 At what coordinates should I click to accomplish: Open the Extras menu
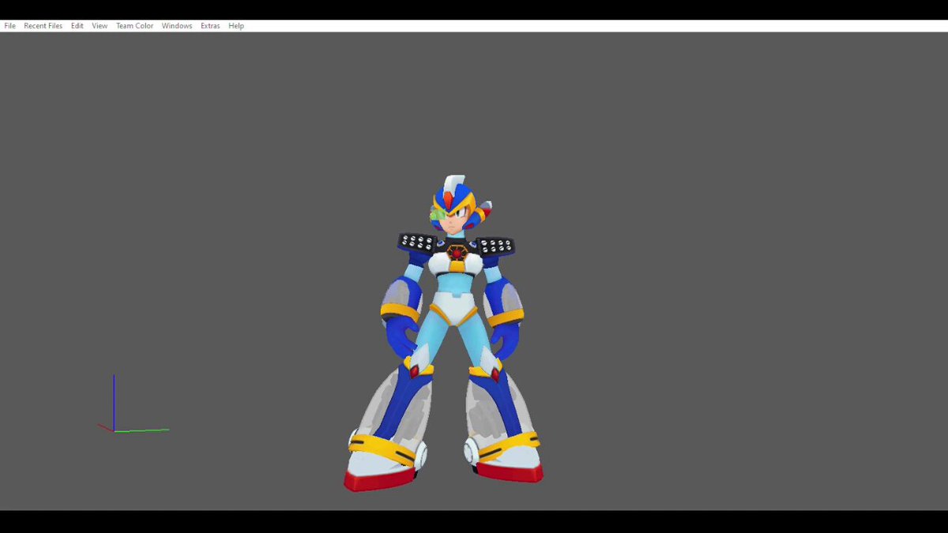tap(210, 26)
